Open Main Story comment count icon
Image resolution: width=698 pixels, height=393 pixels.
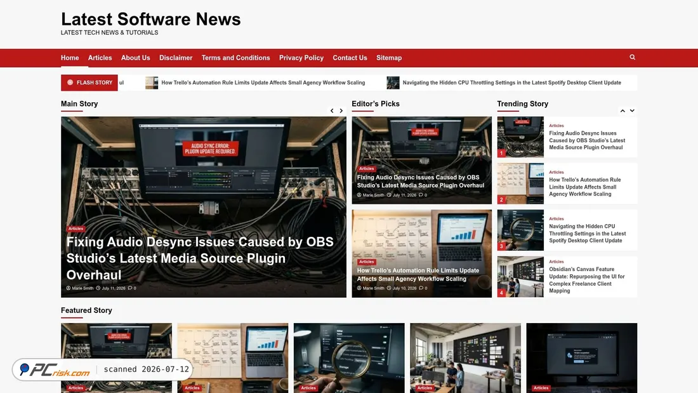point(131,288)
